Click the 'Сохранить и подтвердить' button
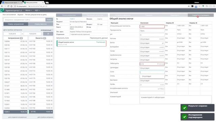 tap(200, 15)
